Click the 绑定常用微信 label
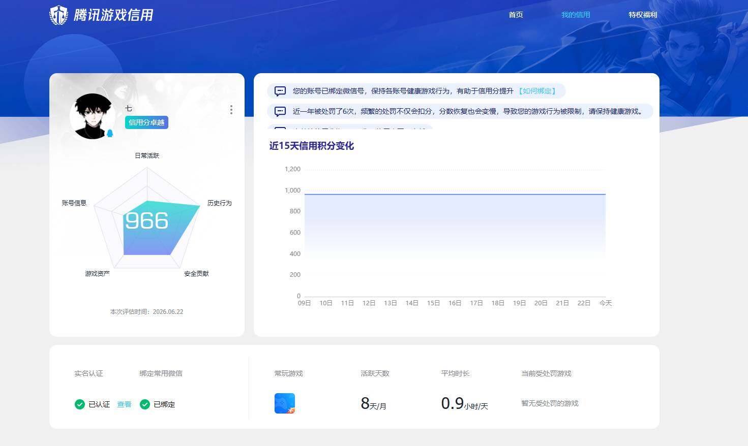Image resolution: width=748 pixels, height=446 pixels. (x=161, y=373)
